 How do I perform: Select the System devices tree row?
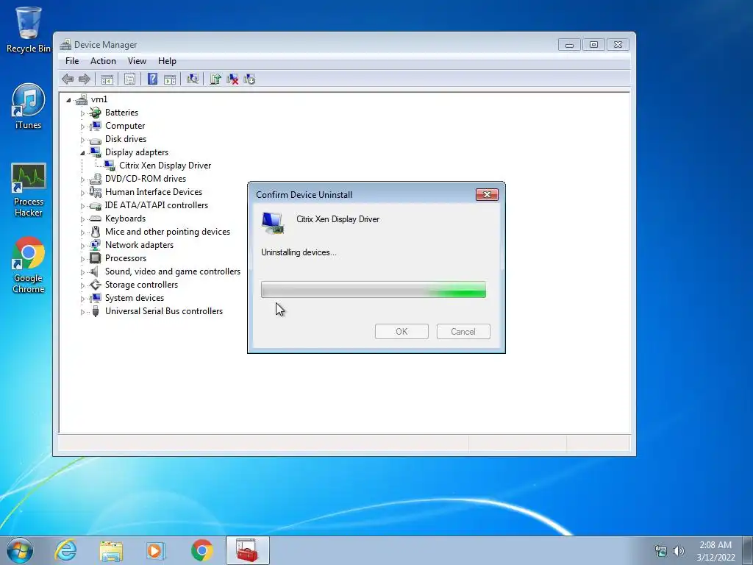[x=135, y=298]
